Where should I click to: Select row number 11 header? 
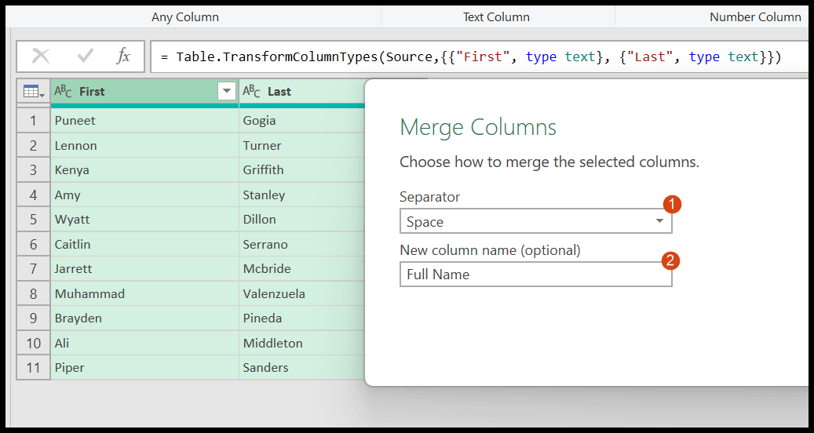[33, 368]
